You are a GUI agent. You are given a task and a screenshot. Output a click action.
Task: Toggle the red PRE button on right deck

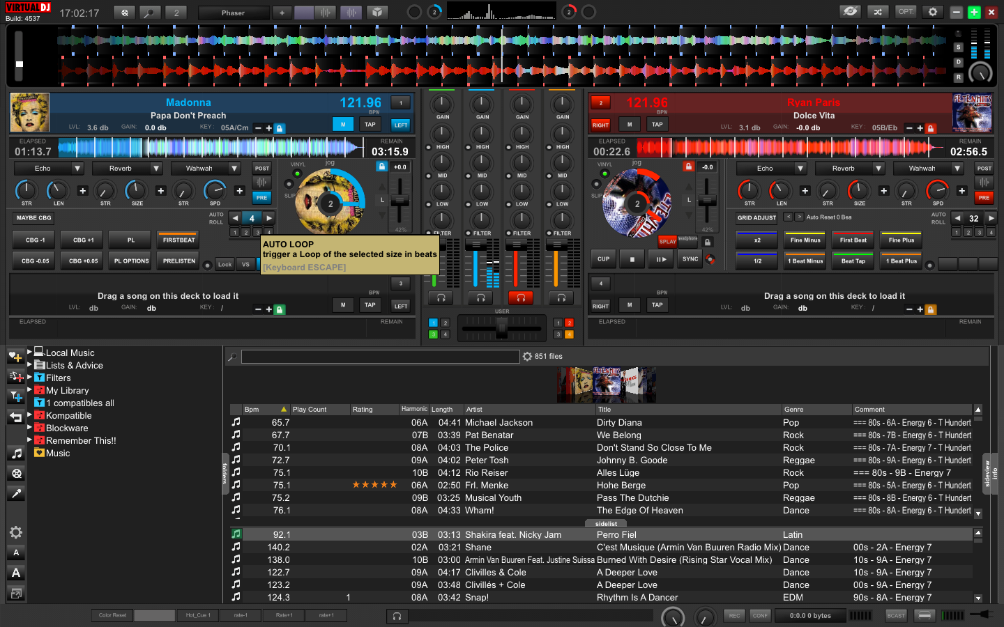[984, 197]
